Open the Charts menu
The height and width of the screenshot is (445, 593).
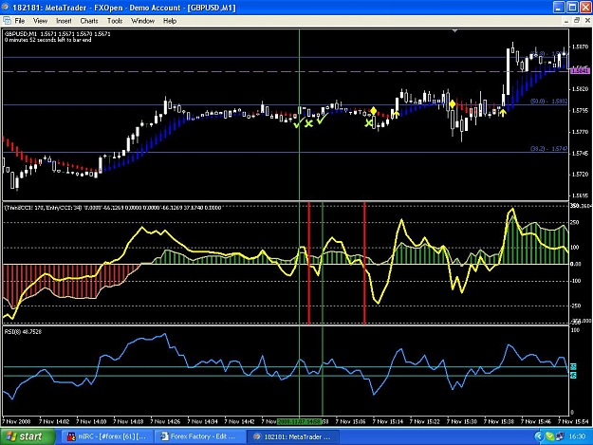(x=89, y=21)
